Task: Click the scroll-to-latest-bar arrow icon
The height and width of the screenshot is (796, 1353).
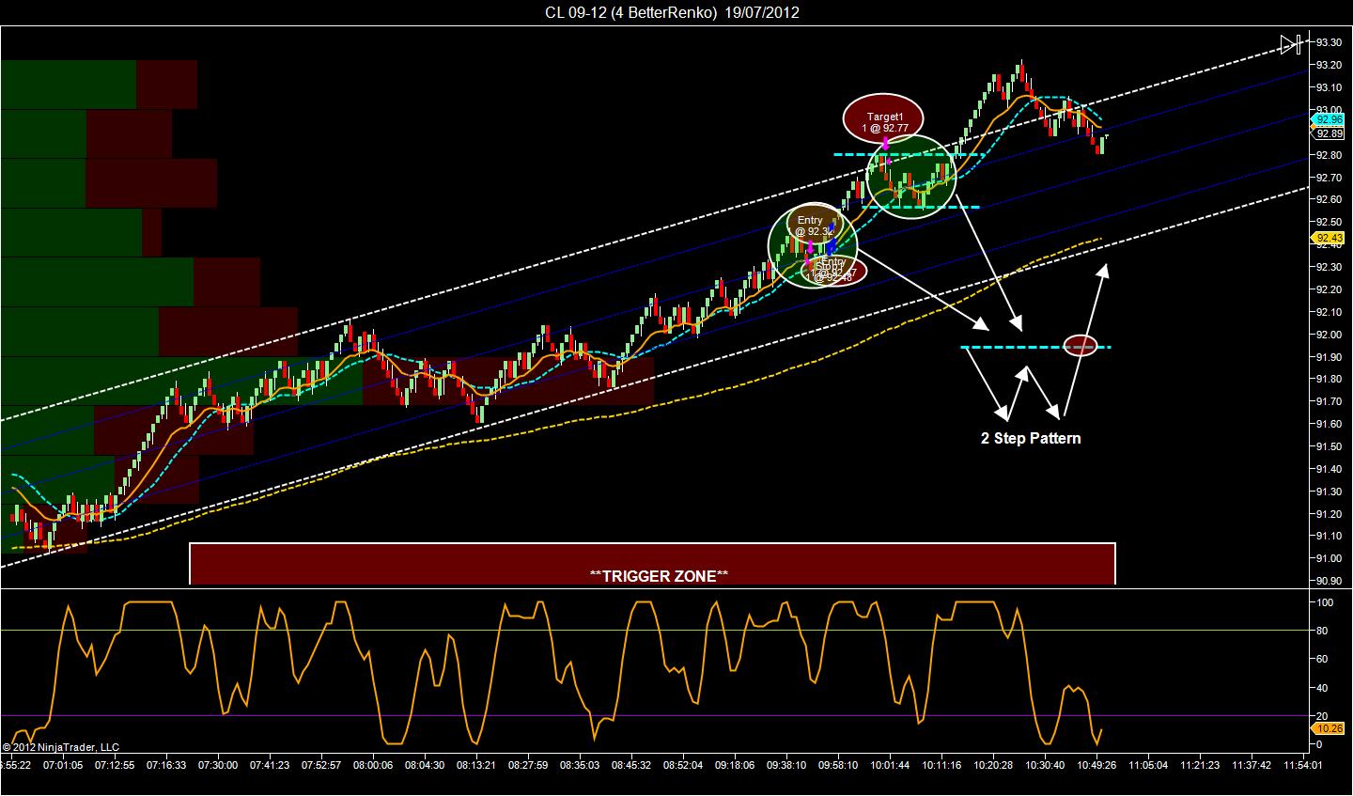Action: pyautogui.click(x=1291, y=43)
